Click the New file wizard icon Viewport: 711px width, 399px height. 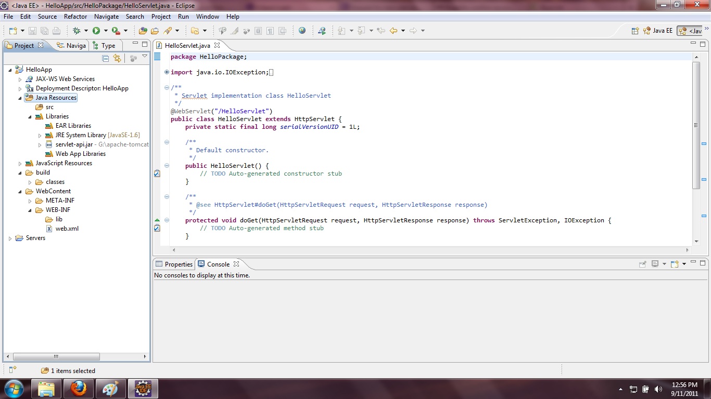13,31
